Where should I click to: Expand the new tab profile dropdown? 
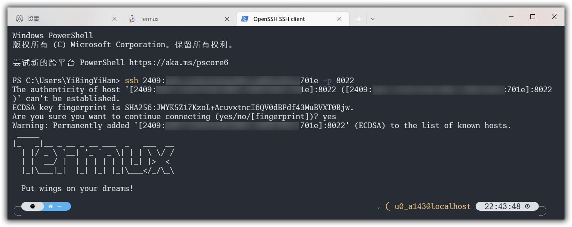373,19
